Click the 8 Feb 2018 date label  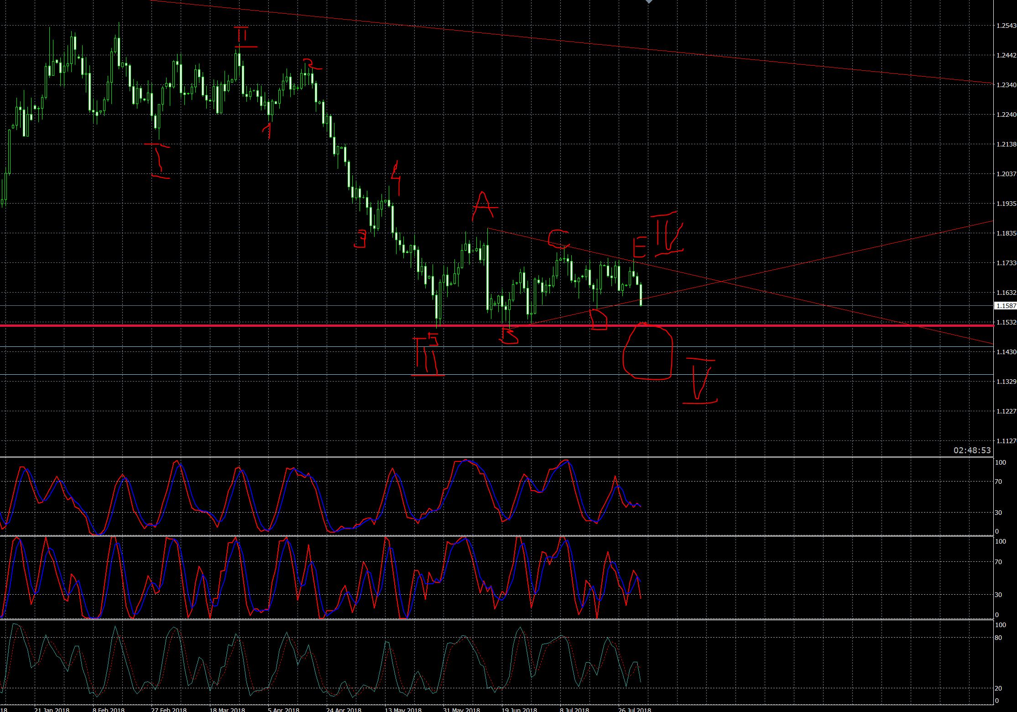pos(109,709)
